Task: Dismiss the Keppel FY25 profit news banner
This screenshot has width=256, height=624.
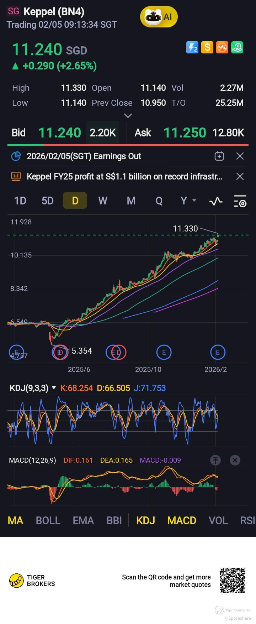Action: pyautogui.click(x=240, y=176)
